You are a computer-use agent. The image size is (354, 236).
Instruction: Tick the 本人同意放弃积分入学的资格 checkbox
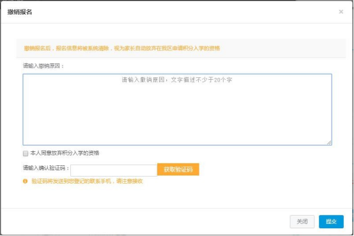pos(26,153)
